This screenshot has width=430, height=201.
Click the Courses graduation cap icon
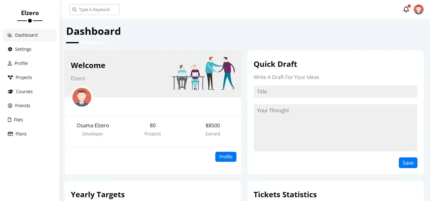10,92
